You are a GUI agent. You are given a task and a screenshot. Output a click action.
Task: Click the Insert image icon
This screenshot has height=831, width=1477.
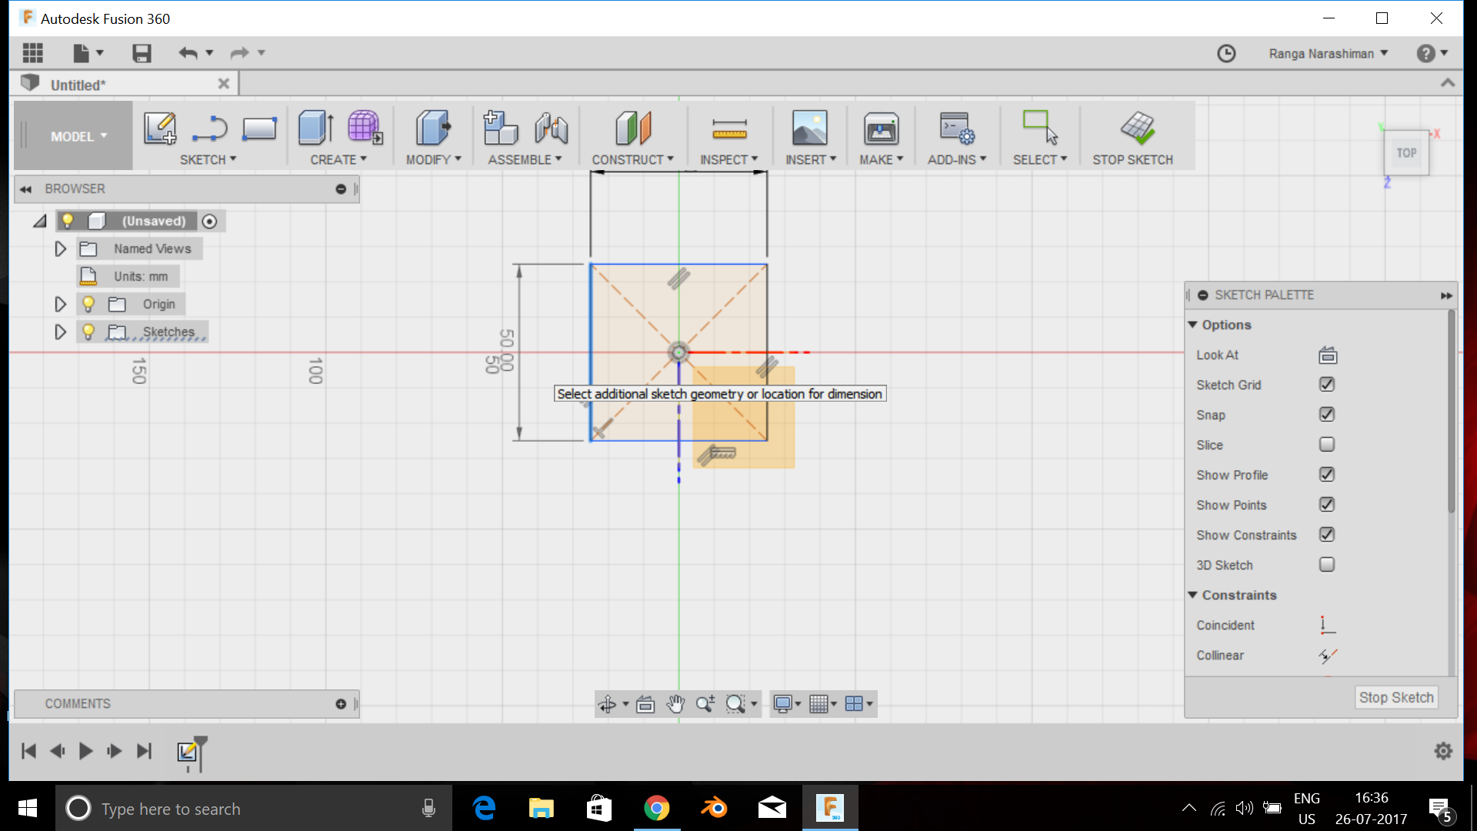(810, 127)
